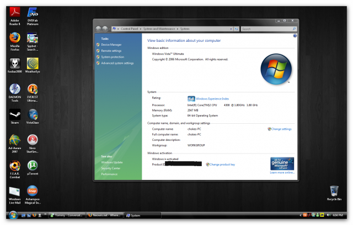Viewport: 353px width, 225px height.
Task: Open Remote settings task link
Action: [111, 51]
